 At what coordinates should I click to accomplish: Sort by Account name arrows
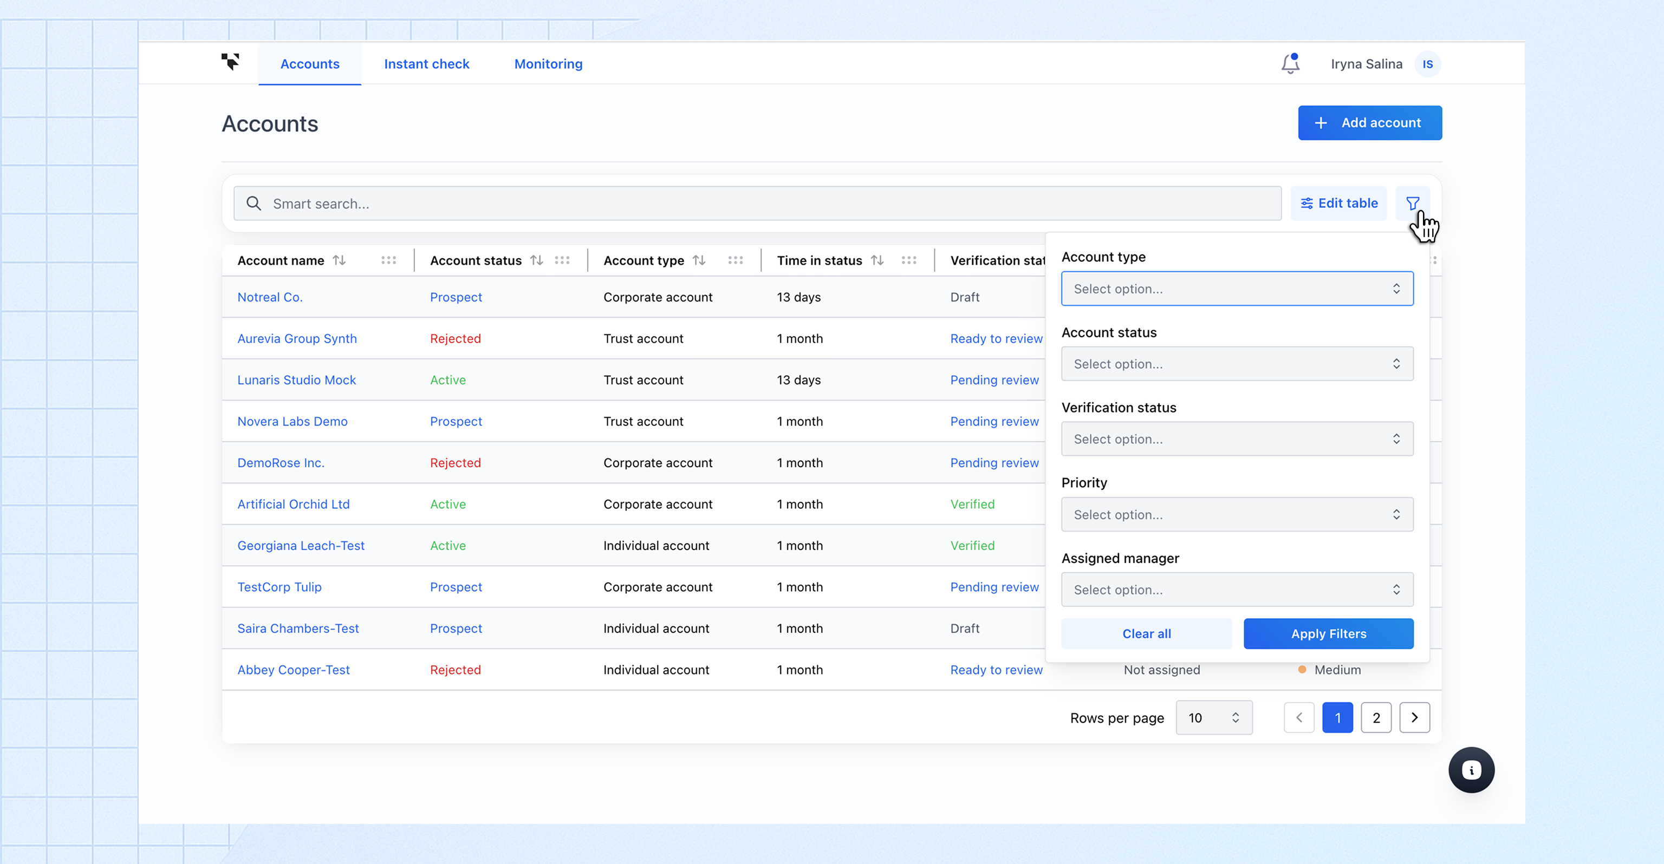(339, 260)
